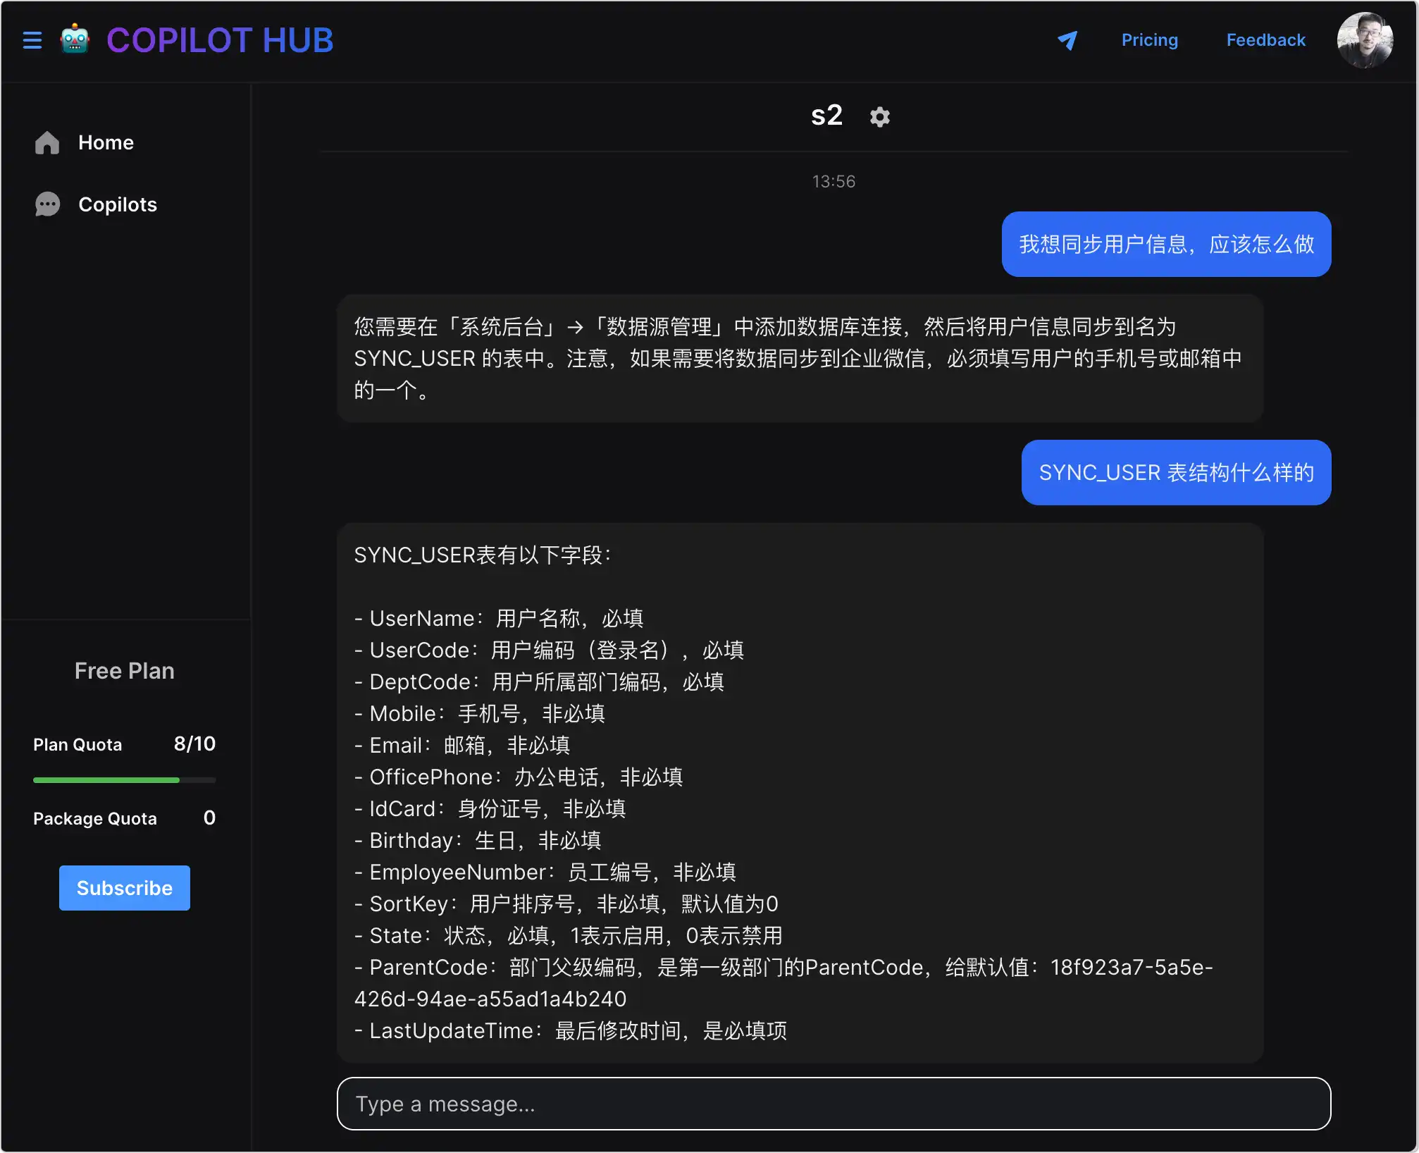The width and height of the screenshot is (1419, 1153).
Task: Click the SYNC_USER table structure question bubble
Action: coord(1176,473)
